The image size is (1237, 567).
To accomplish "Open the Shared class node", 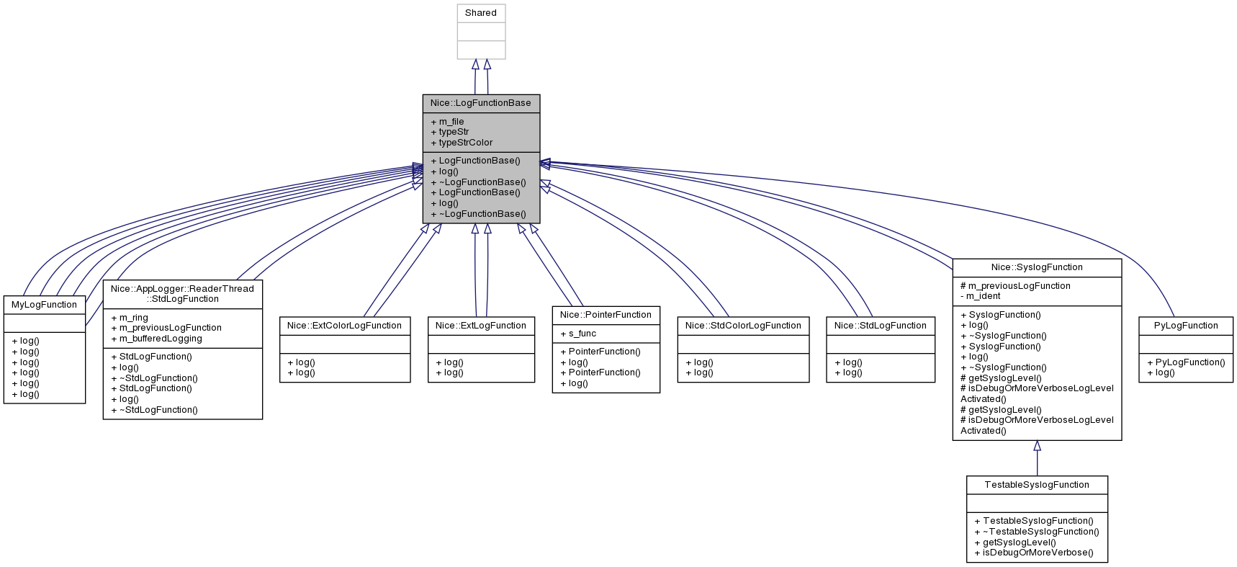I will 481,32.
